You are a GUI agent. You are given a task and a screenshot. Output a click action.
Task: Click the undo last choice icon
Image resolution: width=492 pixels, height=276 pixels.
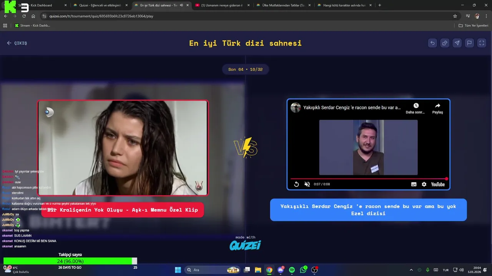pos(432,43)
